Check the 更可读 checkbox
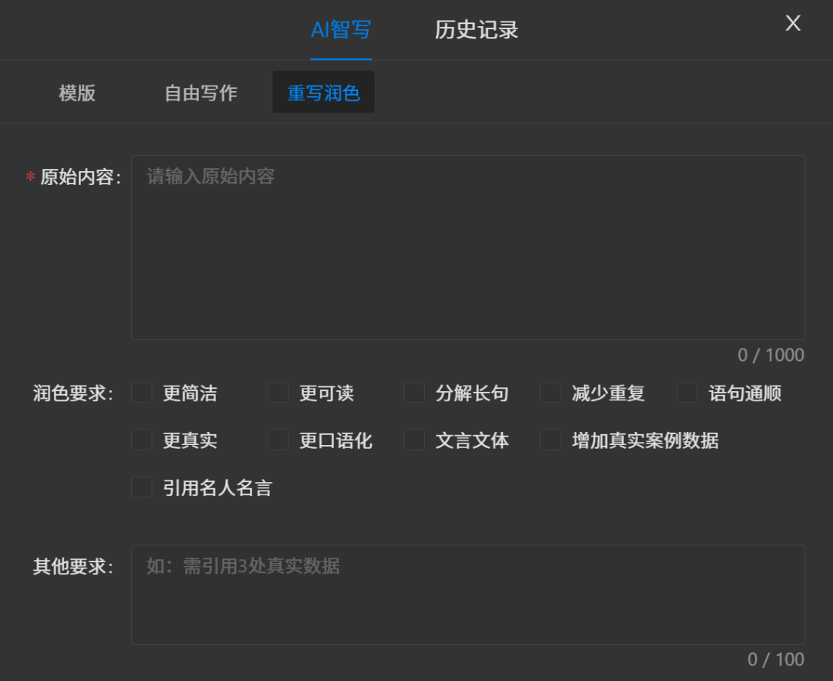Viewport: 833px width, 681px height. pyautogui.click(x=278, y=393)
